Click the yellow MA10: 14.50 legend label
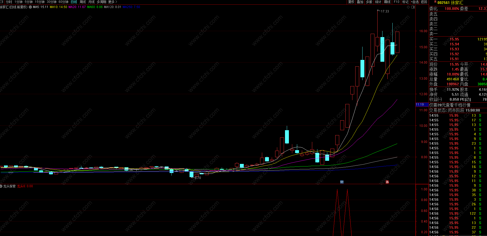 coord(59,7)
